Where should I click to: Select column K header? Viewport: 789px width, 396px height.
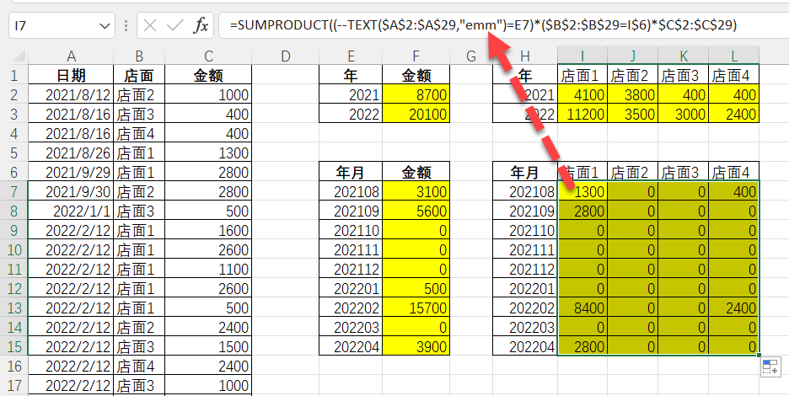[683, 56]
